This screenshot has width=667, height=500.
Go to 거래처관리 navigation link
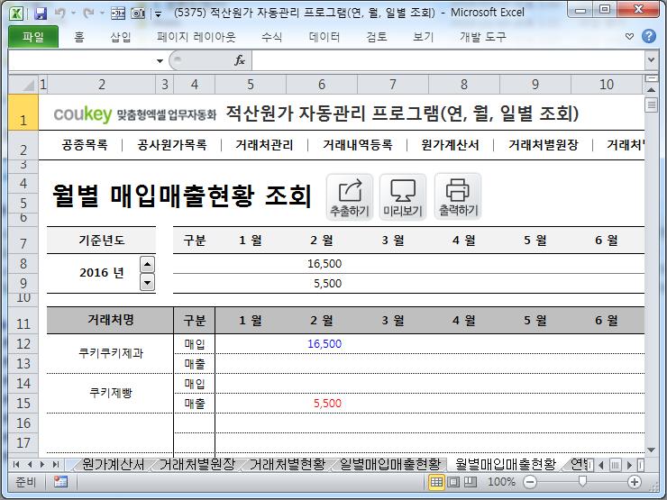264,145
